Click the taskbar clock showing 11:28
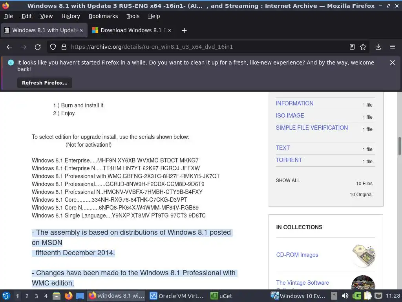Viewport: 402px width, 302px height. coord(393,296)
